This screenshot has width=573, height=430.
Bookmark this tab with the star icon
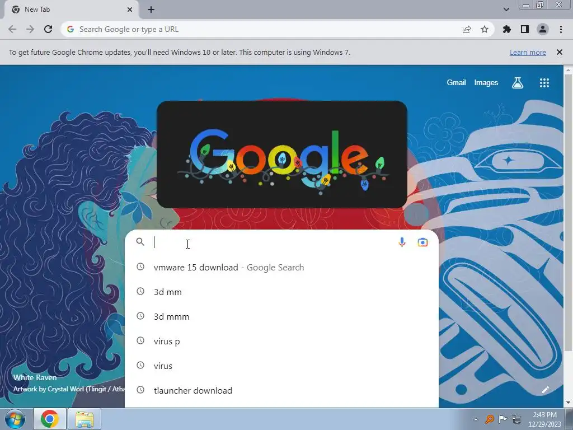click(485, 29)
